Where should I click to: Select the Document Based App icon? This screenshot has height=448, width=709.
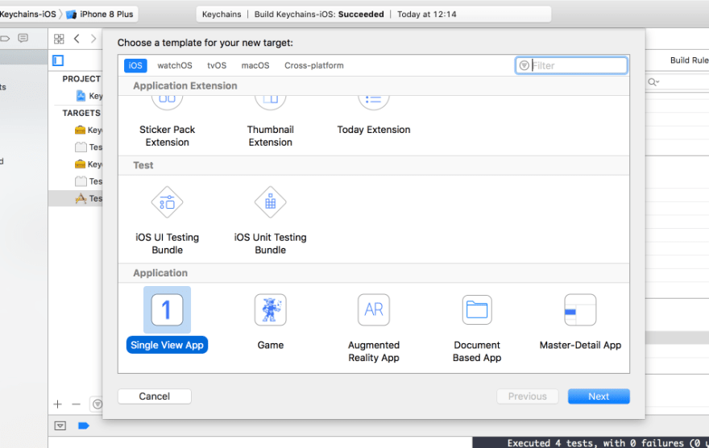[x=477, y=309]
